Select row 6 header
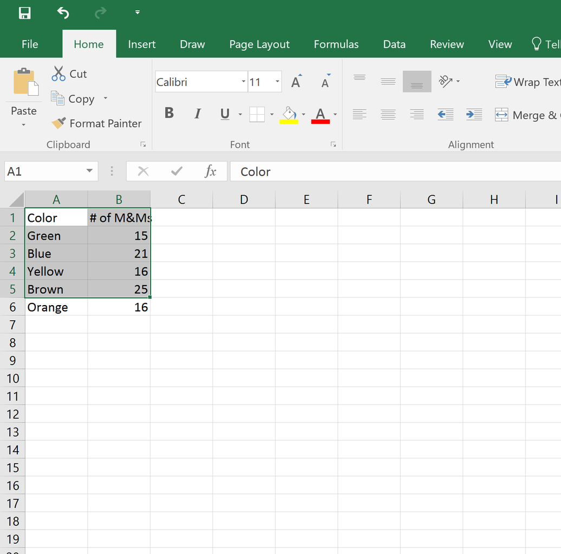561x554 pixels. (12, 307)
